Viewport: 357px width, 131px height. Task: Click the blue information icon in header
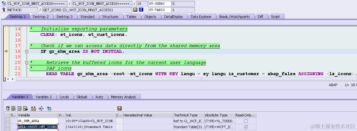[x=141, y=10]
